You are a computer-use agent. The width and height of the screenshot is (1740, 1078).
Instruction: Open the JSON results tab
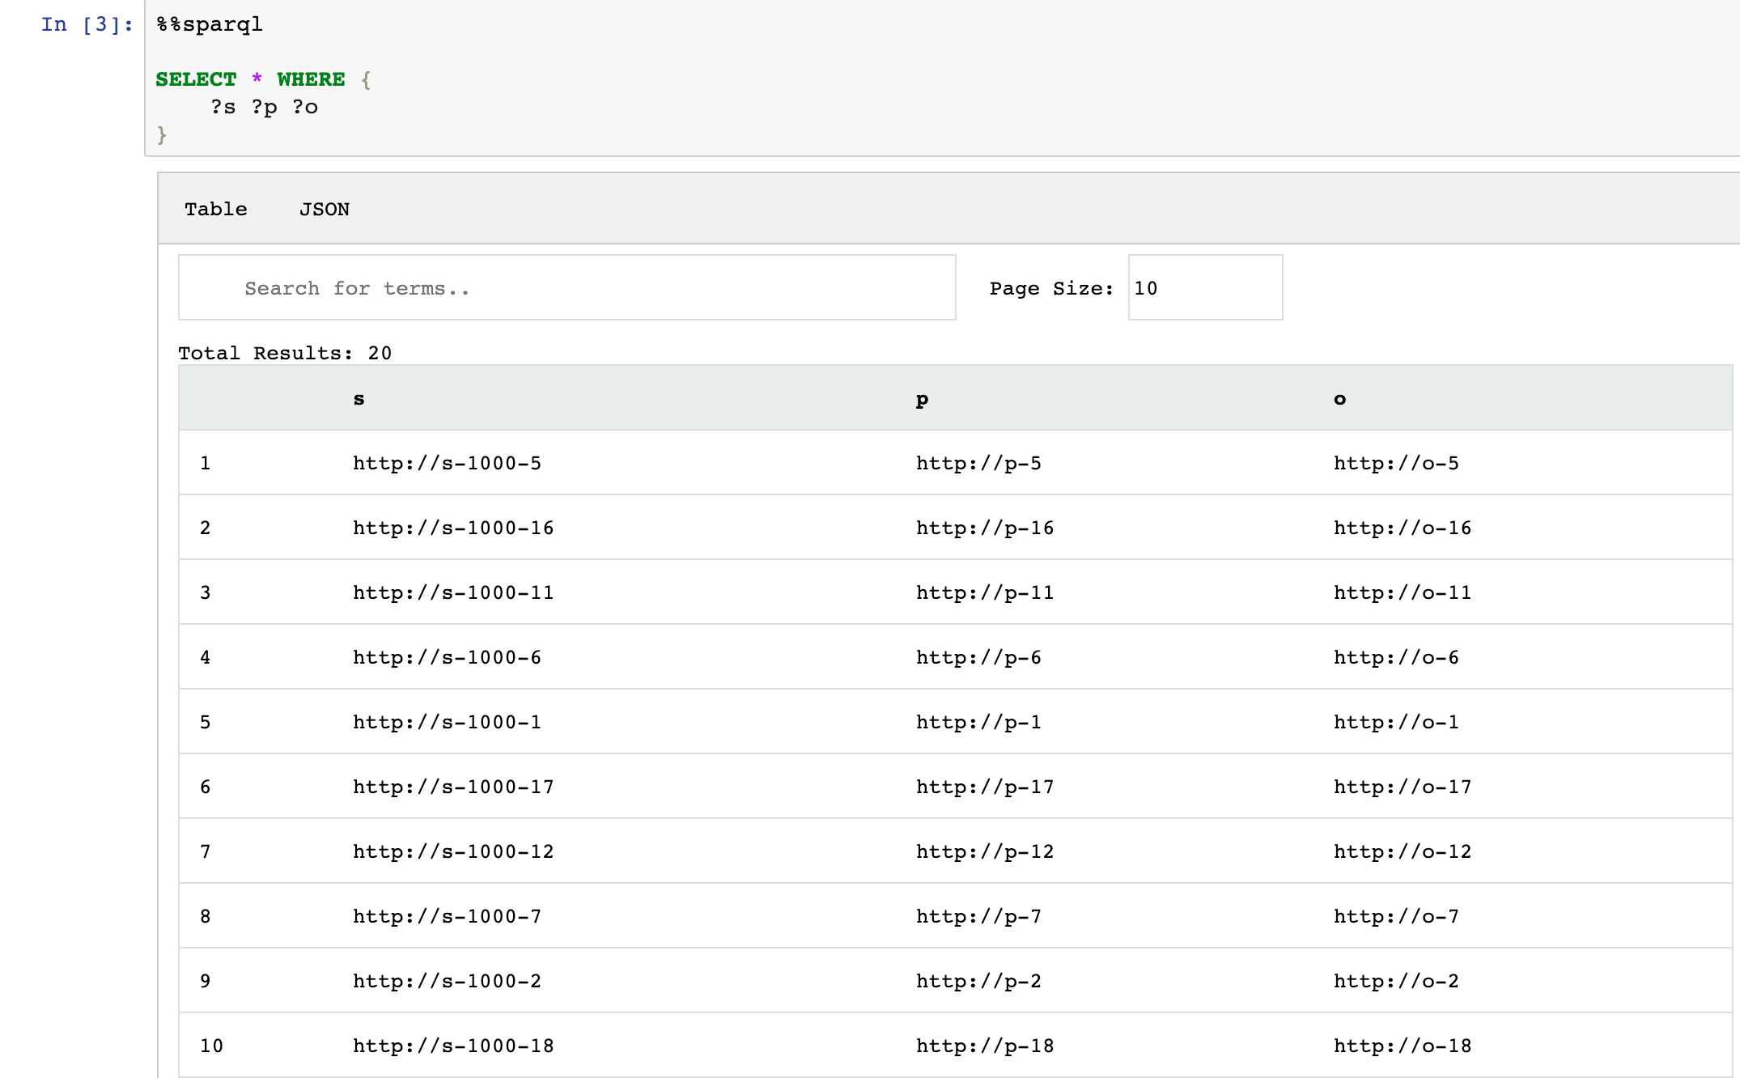pos(324,209)
